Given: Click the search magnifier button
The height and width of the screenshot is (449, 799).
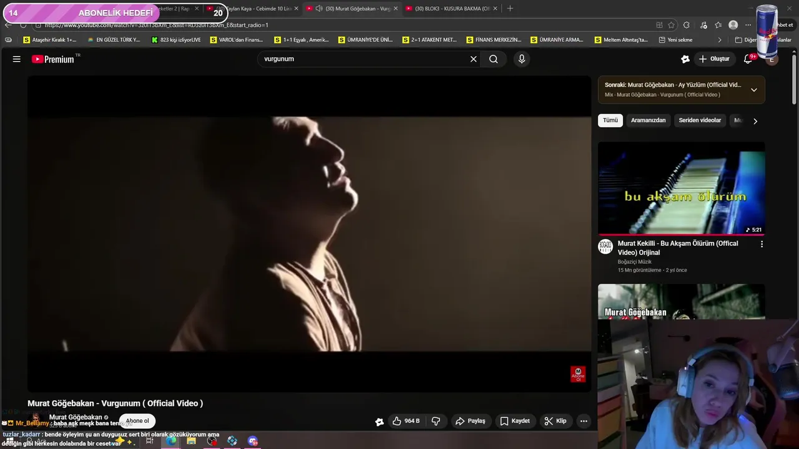Looking at the screenshot, I should pos(494,59).
